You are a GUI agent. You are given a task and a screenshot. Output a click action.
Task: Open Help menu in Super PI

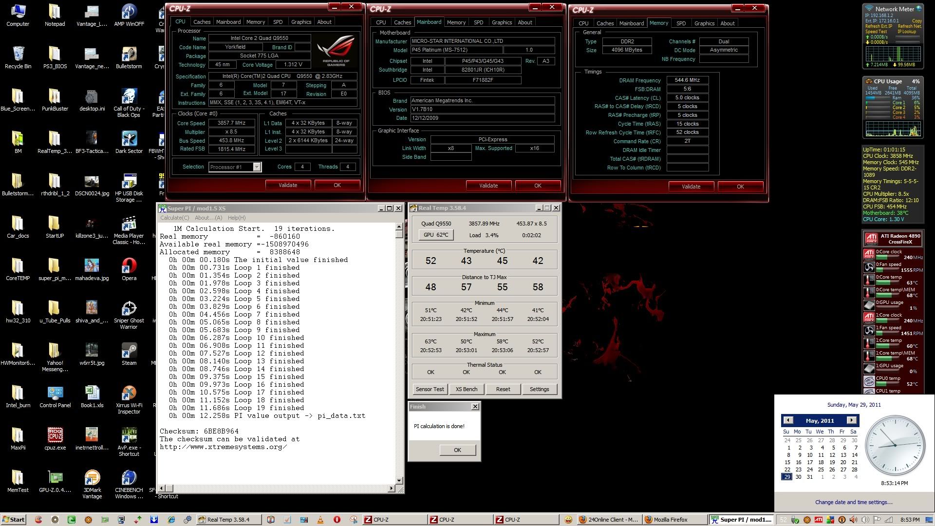coord(237,218)
